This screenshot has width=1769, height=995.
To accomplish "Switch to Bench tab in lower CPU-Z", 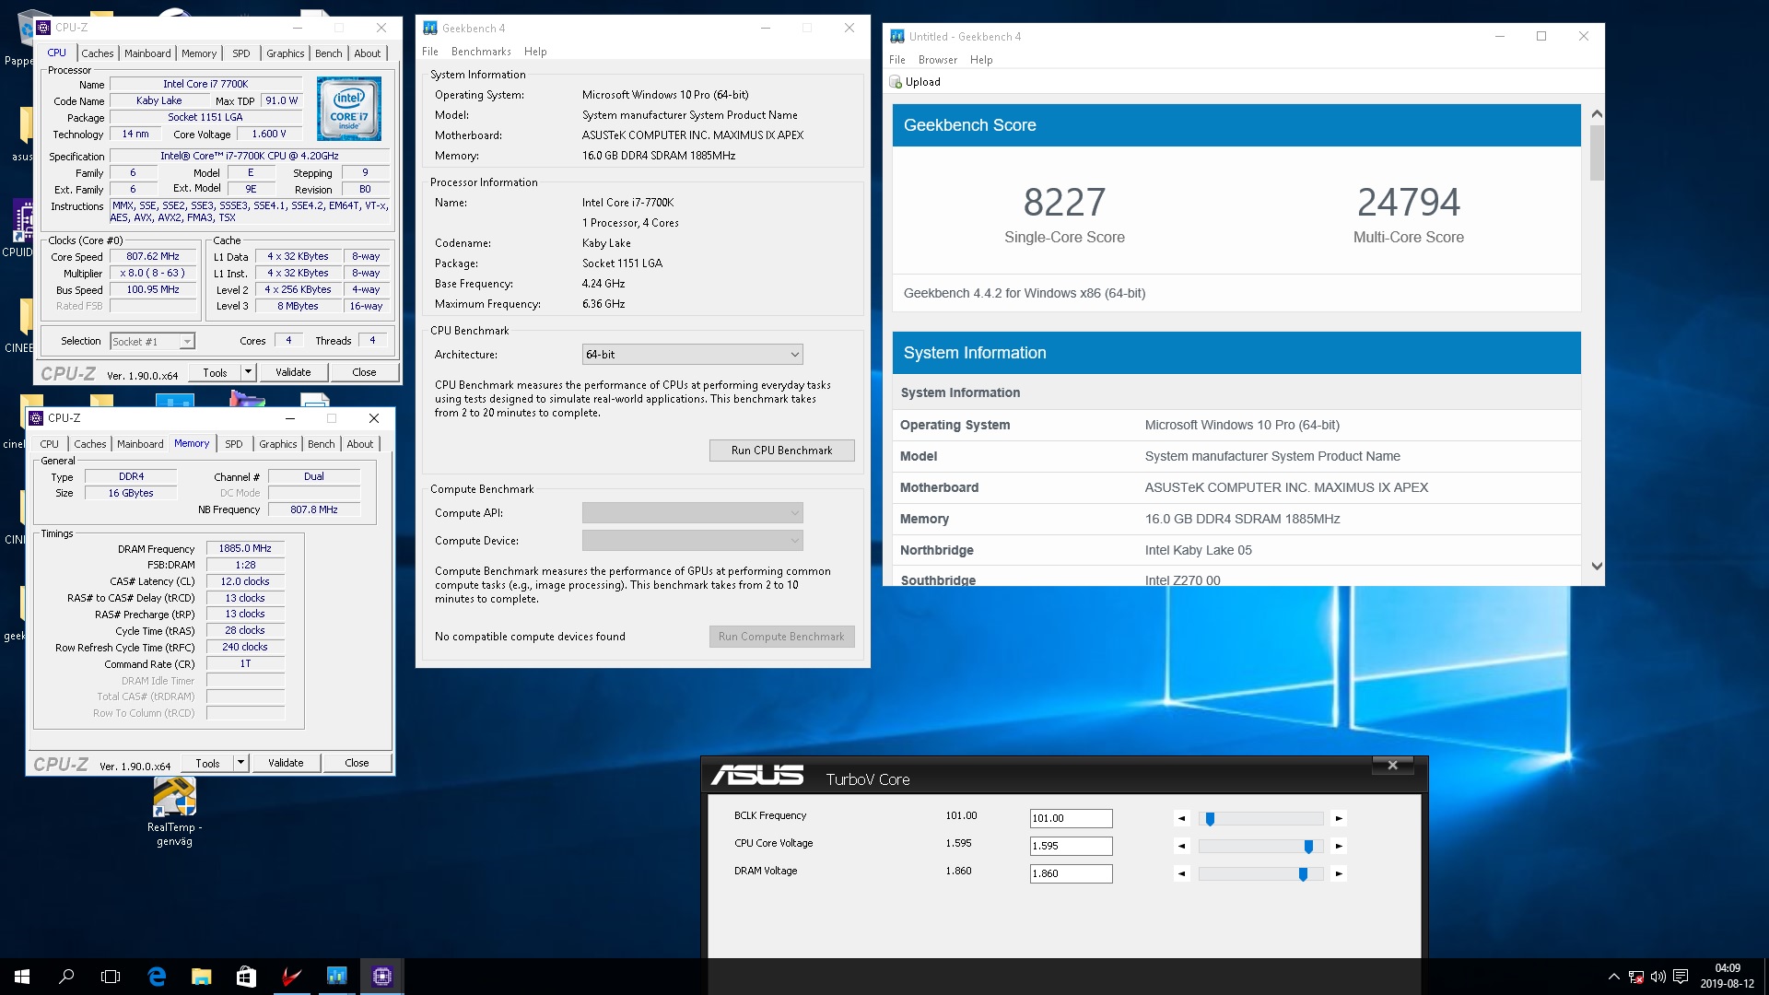I will click(322, 444).
